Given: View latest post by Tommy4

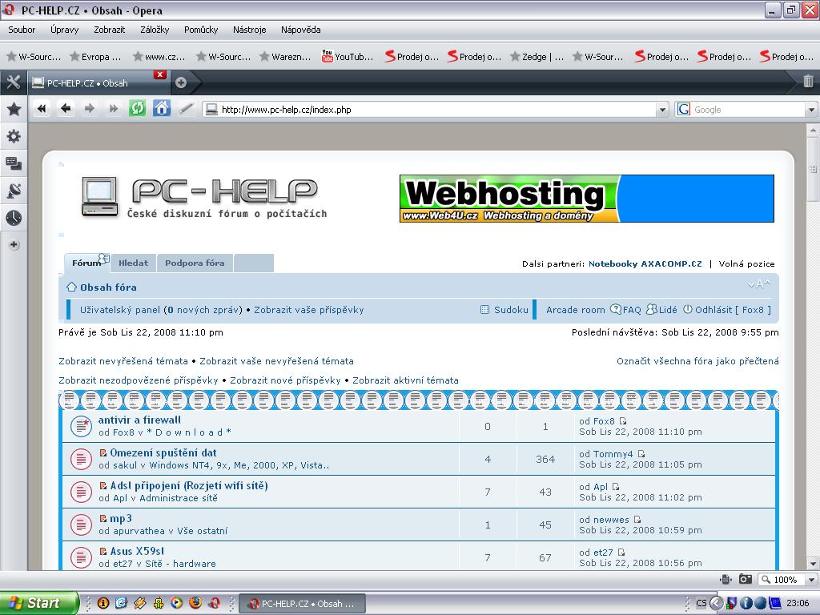Looking at the screenshot, I should point(641,454).
